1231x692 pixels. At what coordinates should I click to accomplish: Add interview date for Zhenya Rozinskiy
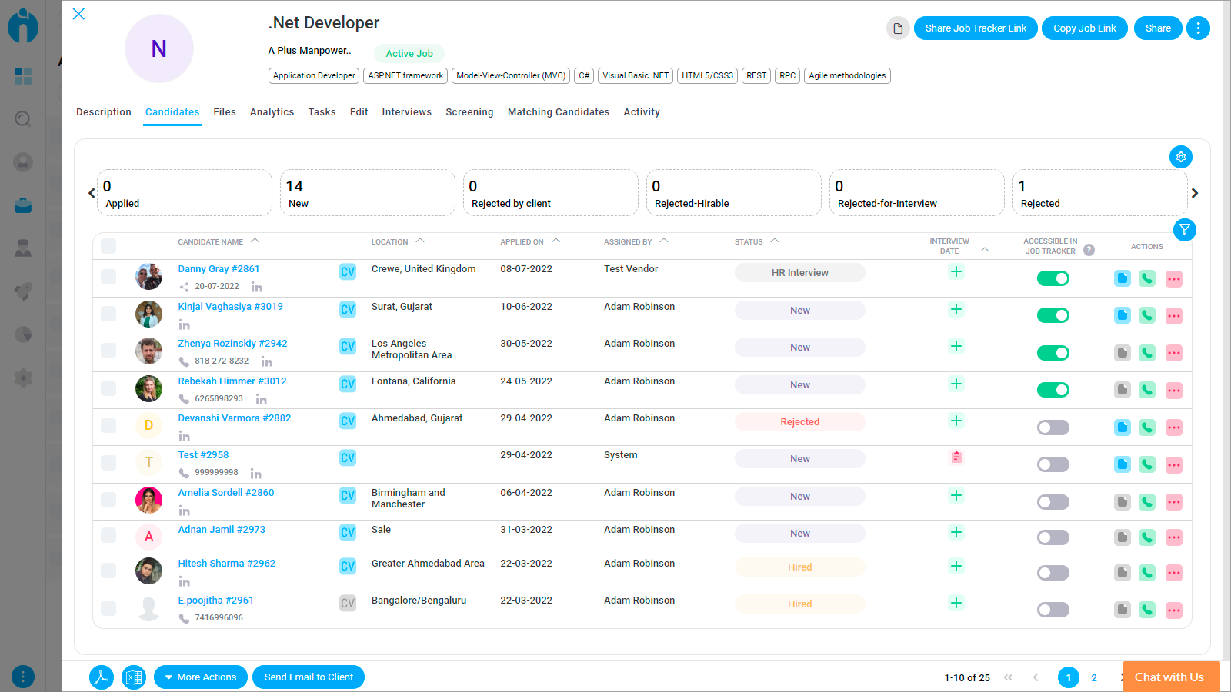pyautogui.click(x=956, y=346)
